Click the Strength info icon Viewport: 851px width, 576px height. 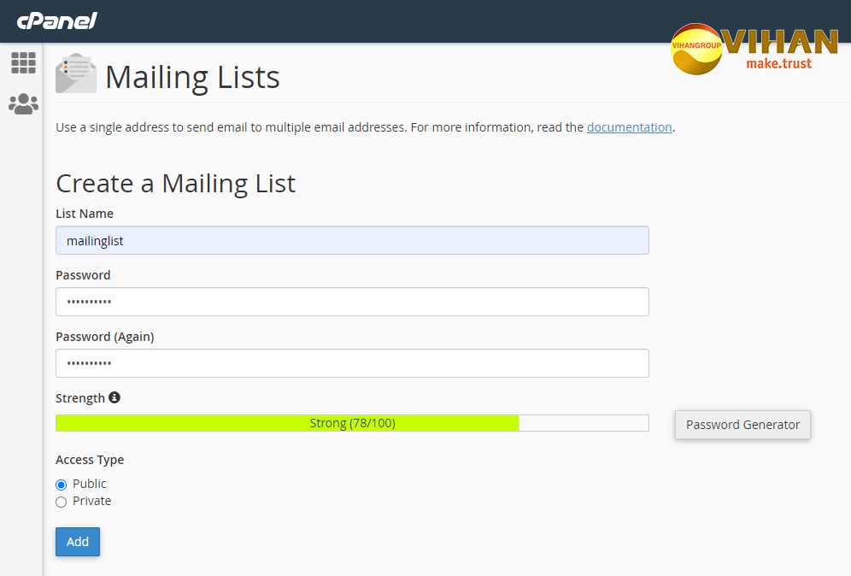pyautogui.click(x=114, y=397)
